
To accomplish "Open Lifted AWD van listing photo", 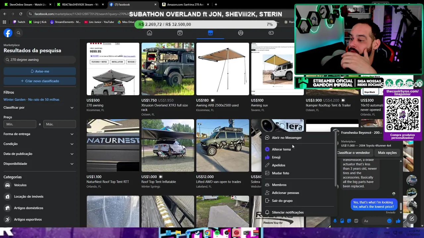I will click(223, 145).
